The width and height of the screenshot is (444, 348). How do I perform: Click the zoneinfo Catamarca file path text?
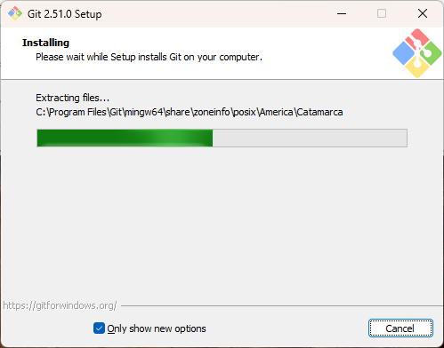190,112
